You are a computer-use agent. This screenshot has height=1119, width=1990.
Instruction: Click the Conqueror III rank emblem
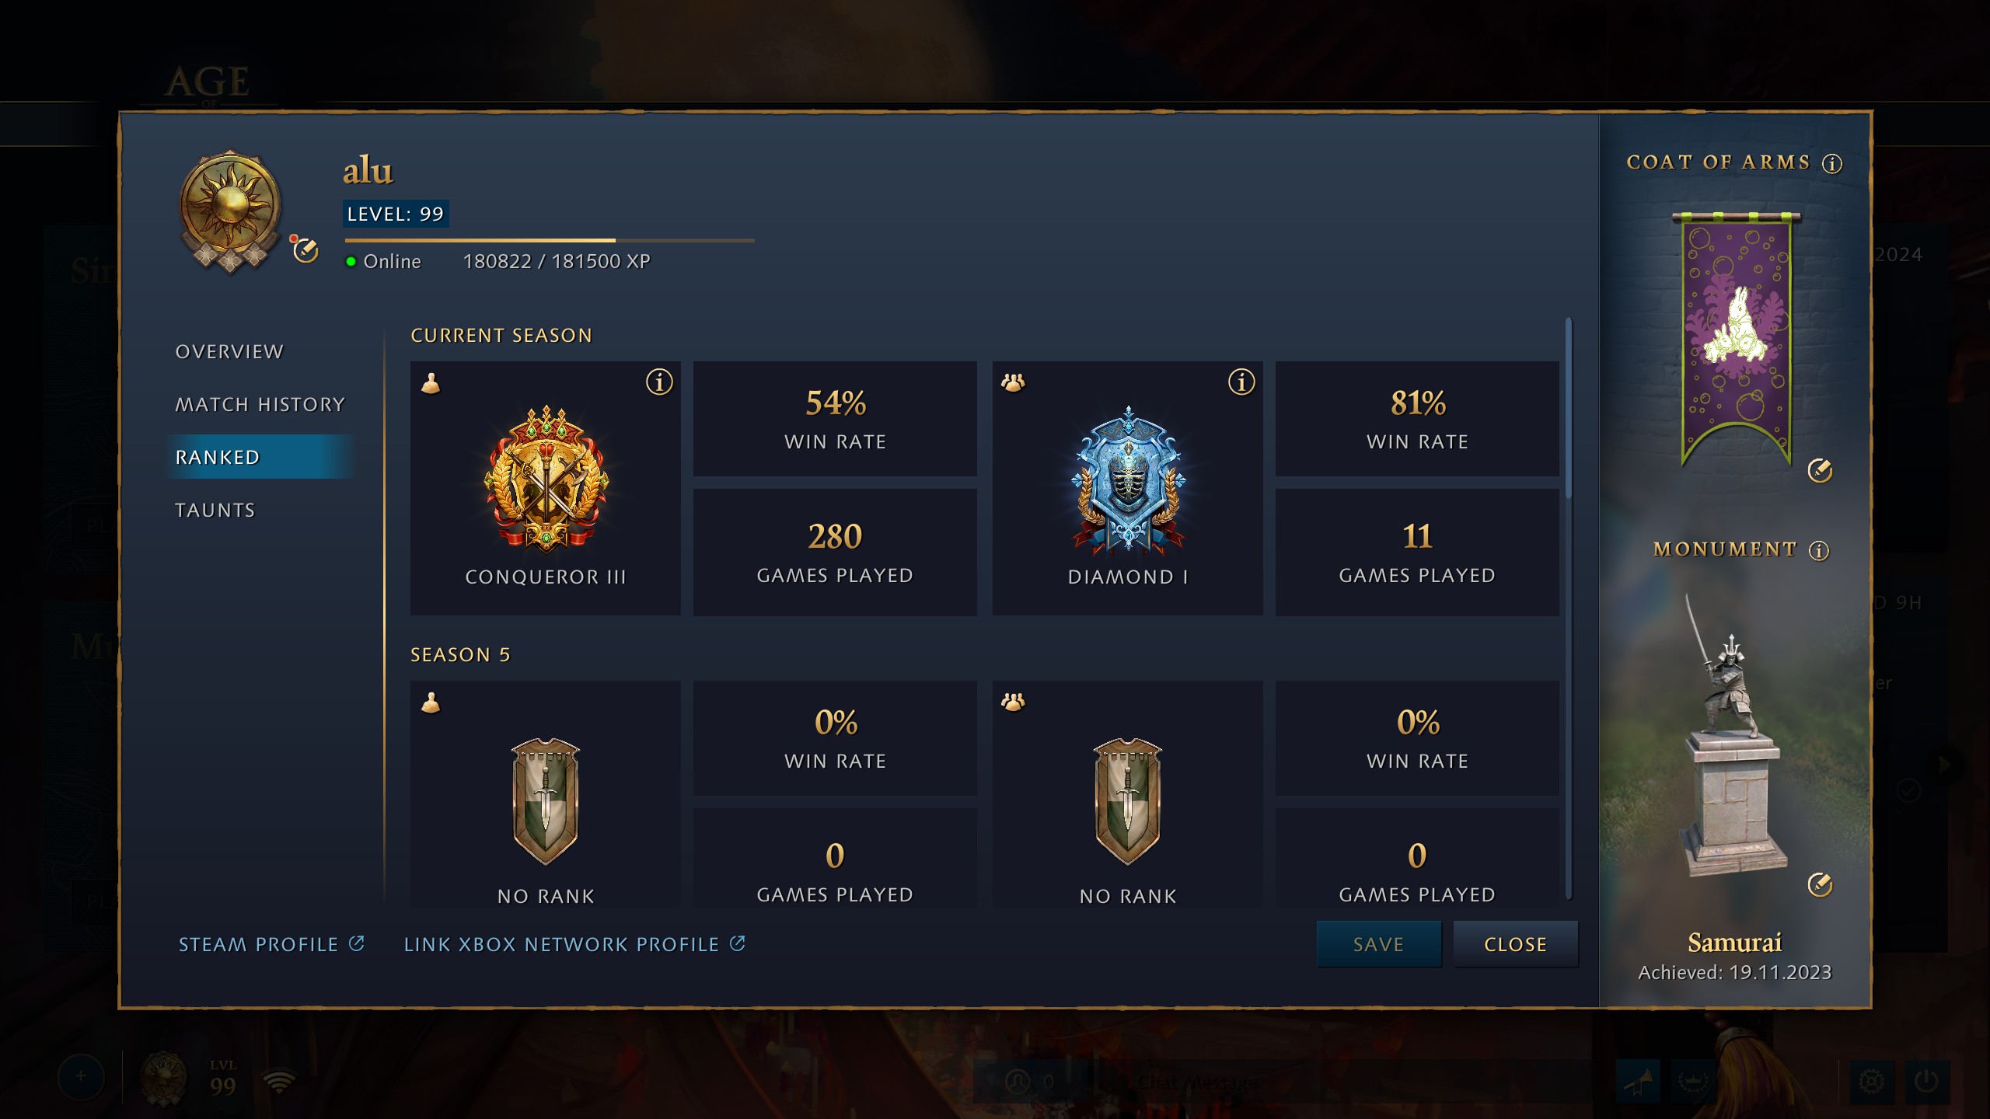click(x=546, y=479)
